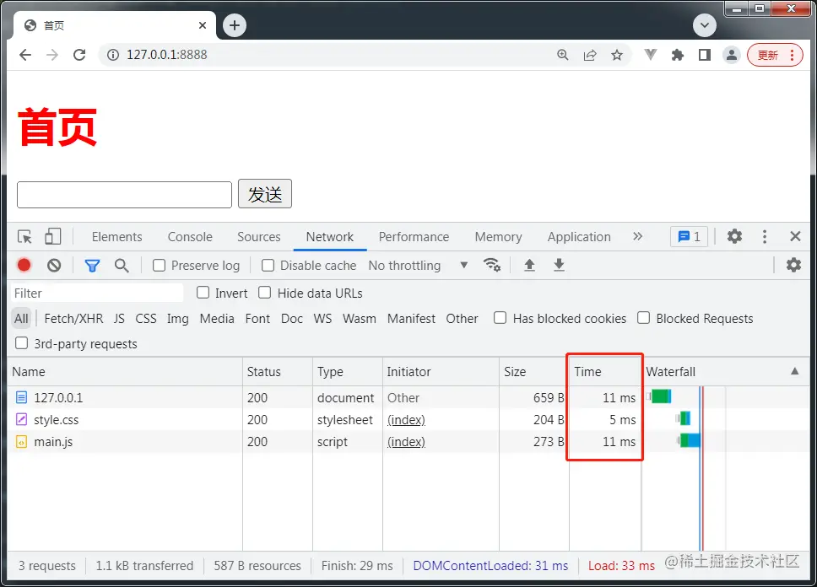Import HAR file with upload arrow

[x=529, y=265]
